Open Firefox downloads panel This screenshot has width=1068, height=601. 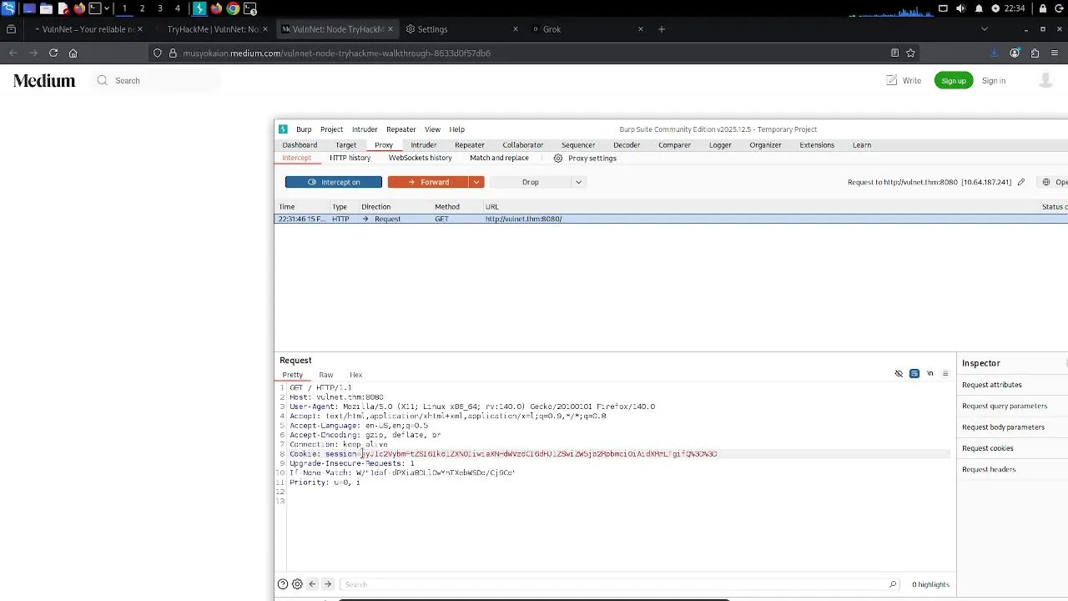click(994, 53)
